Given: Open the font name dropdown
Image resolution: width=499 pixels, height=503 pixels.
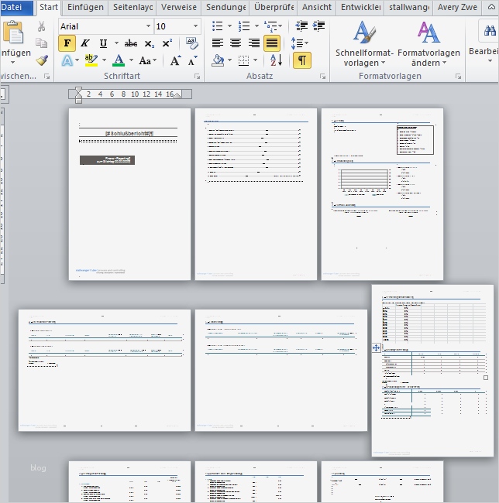Looking at the screenshot, I should coord(148,26).
